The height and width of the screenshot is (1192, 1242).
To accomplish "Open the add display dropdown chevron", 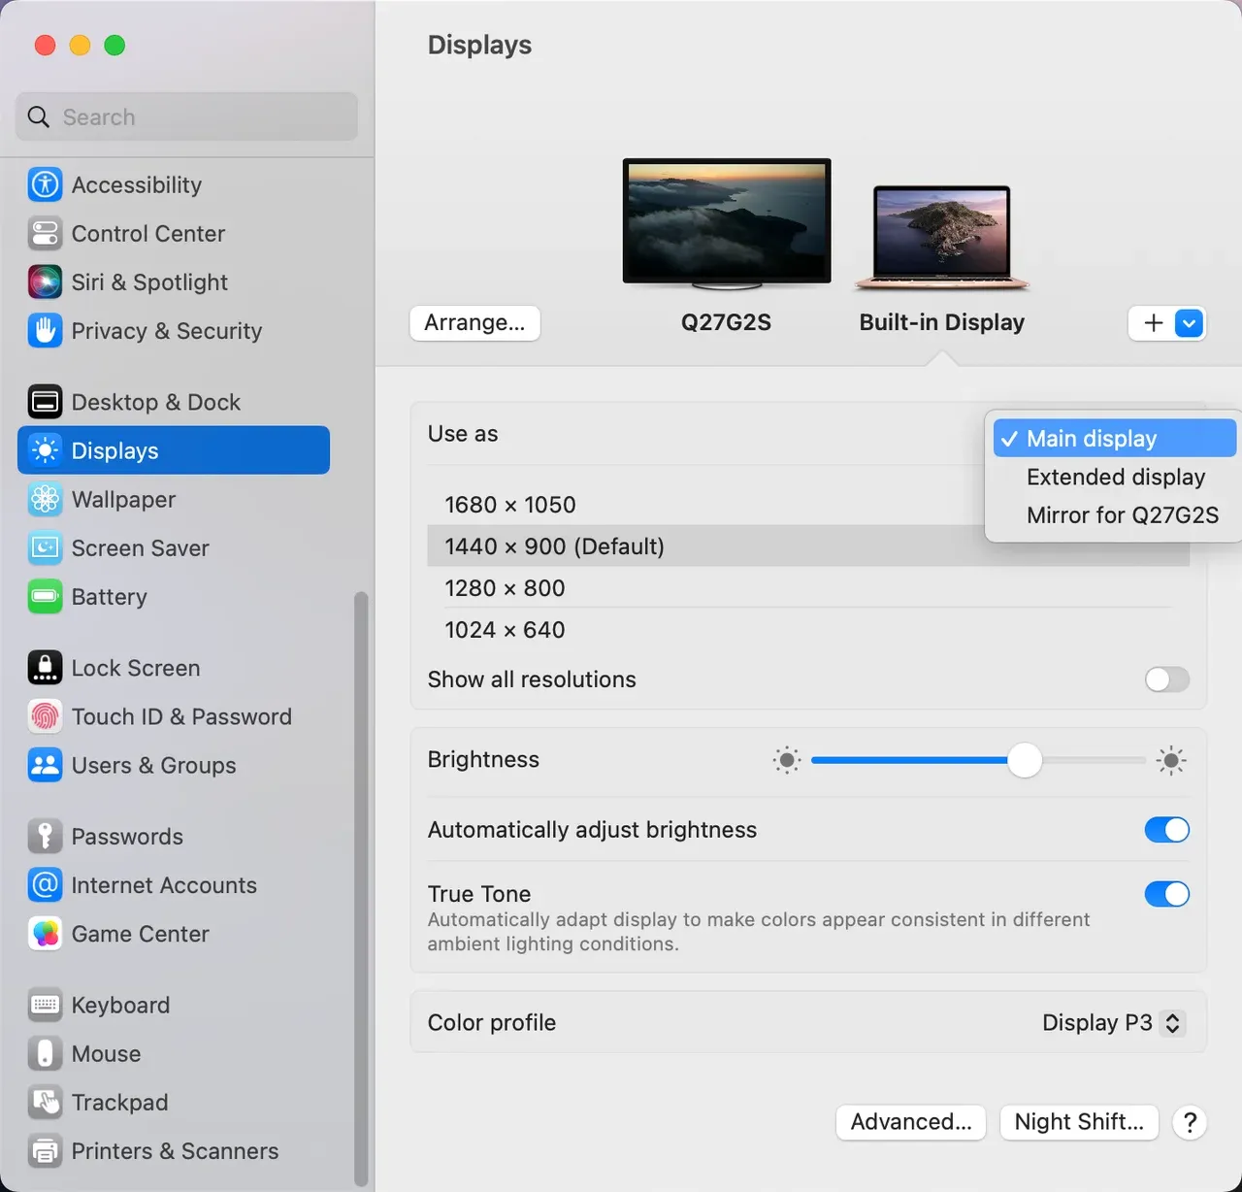I will [1190, 323].
